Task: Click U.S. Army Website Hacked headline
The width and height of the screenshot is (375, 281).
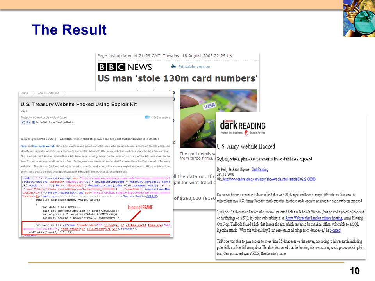Action: click(x=246, y=146)
